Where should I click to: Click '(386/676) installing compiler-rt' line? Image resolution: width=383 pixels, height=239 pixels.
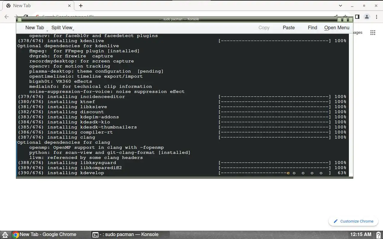[65, 132]
